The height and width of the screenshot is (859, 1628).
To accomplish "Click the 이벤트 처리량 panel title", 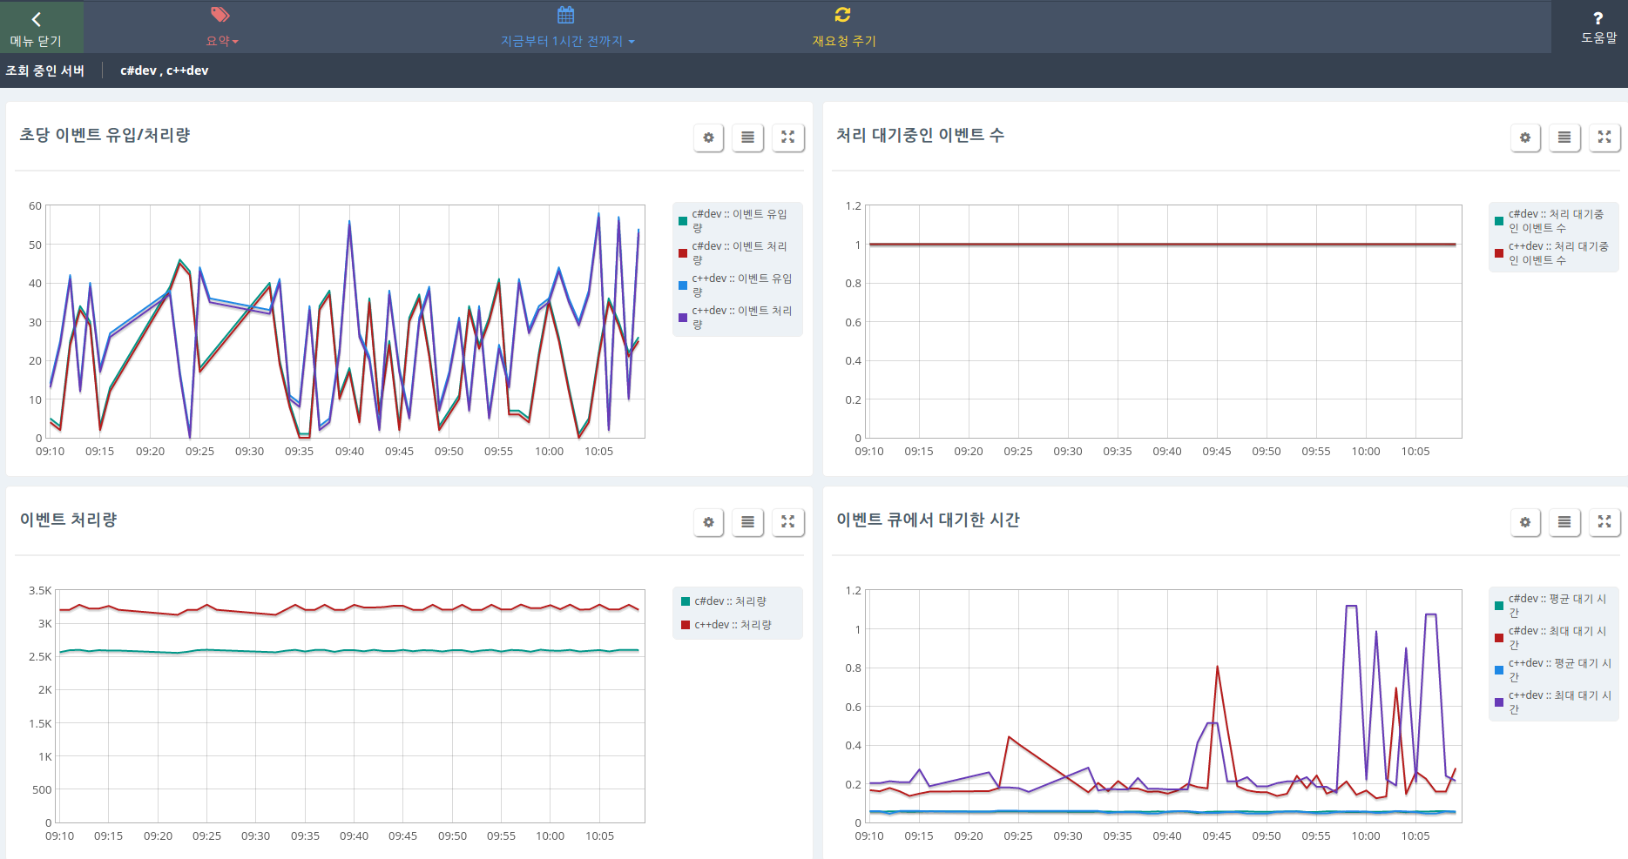I will tap(68, 520).
